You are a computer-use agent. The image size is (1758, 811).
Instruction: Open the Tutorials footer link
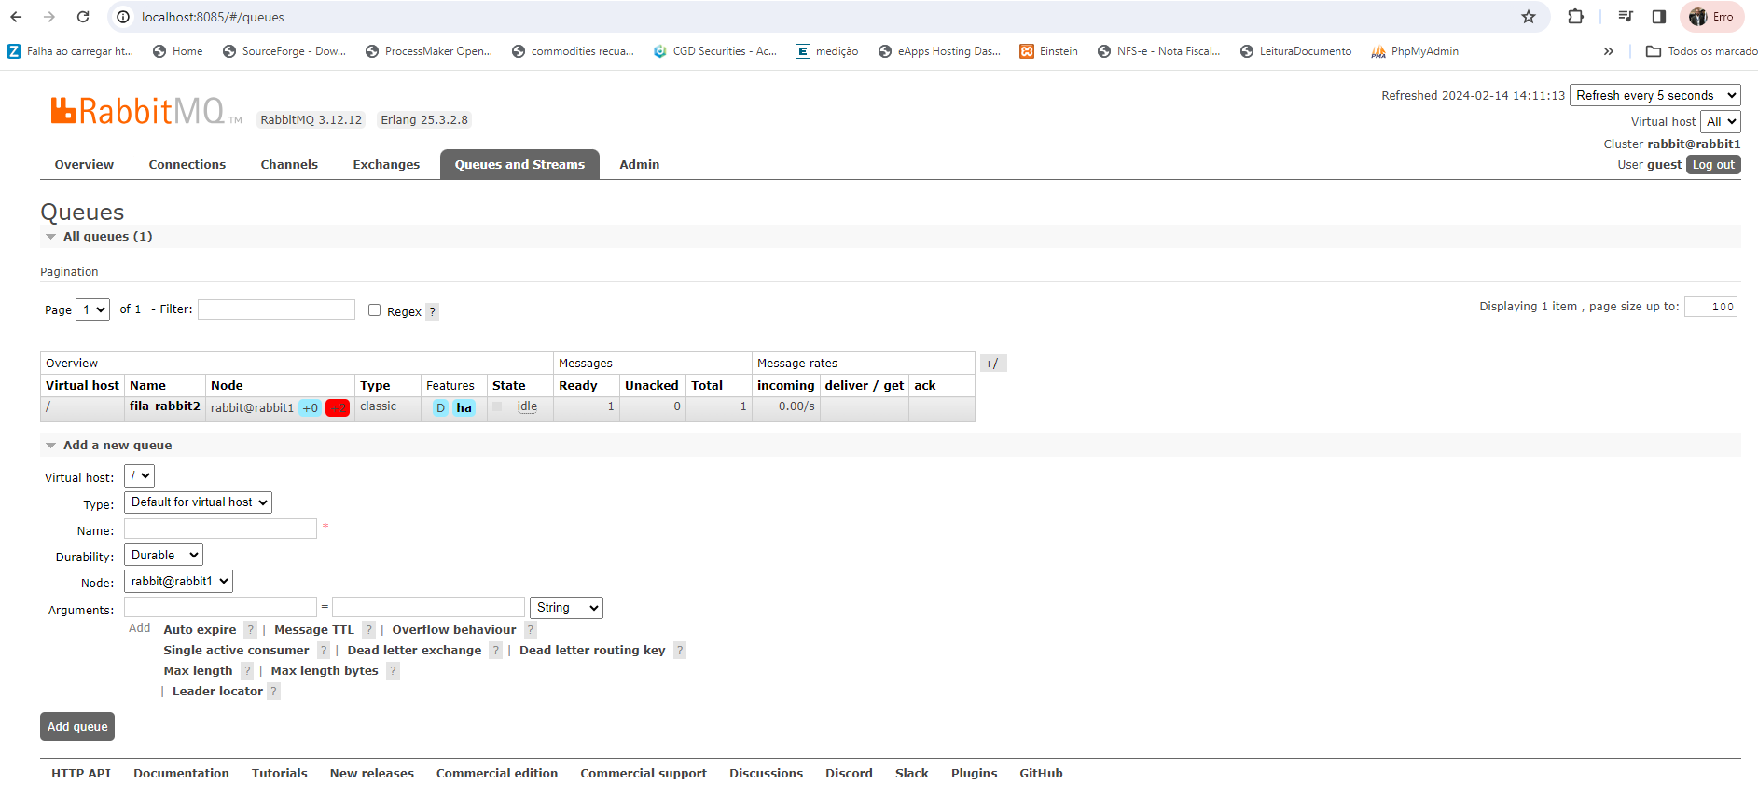[280, 774]
